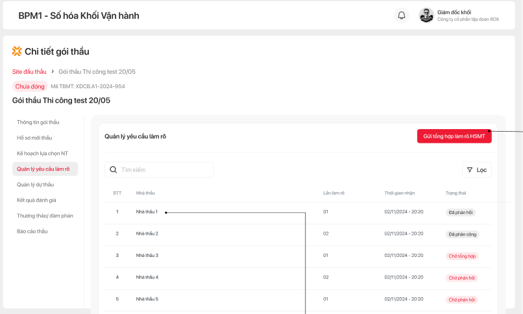Image resolution: width=523 pixels, height=314 pixels.
Task: Select Hồ sơ mời thầu in sidebar
Action: tap(34, 138)
